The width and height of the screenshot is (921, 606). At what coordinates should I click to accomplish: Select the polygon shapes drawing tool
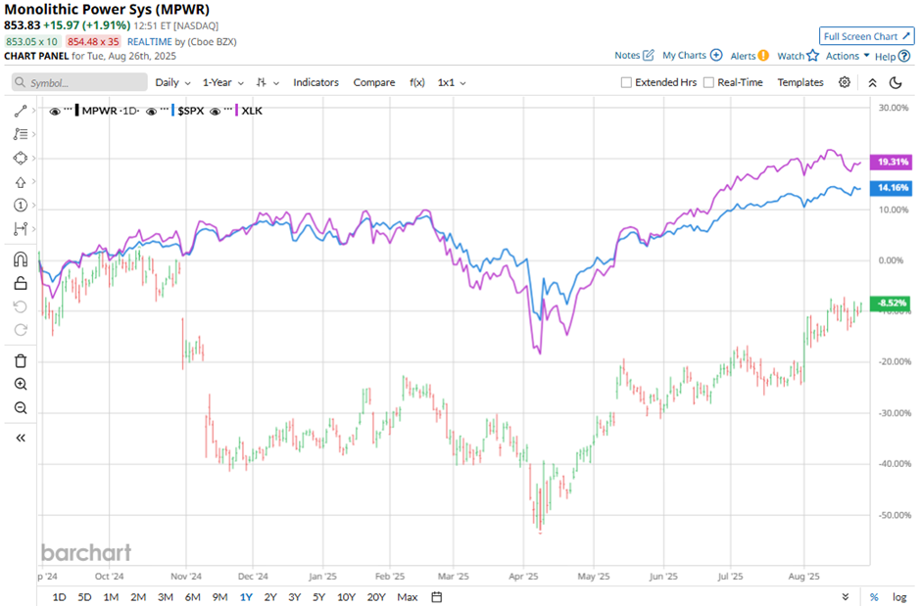21,158
